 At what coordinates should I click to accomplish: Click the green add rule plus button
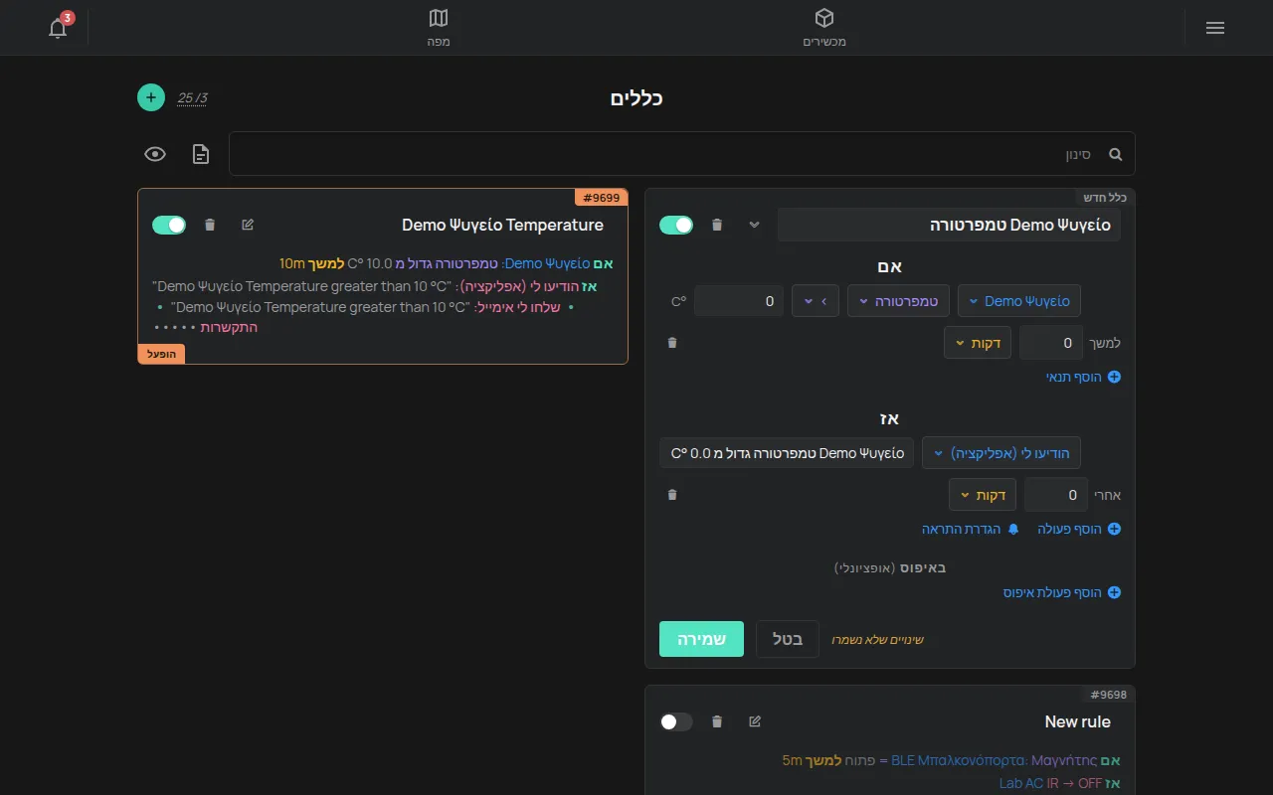coord(150,97)
